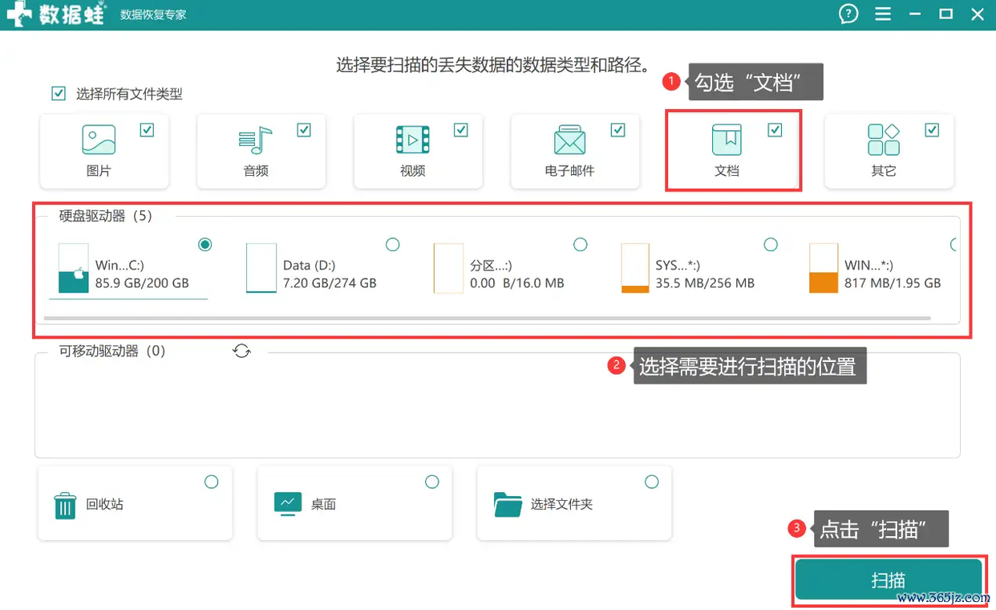The image size is (996, 610).
Task: Click the 硬盘驱动器（5） heading
Action: pos(106,216)
